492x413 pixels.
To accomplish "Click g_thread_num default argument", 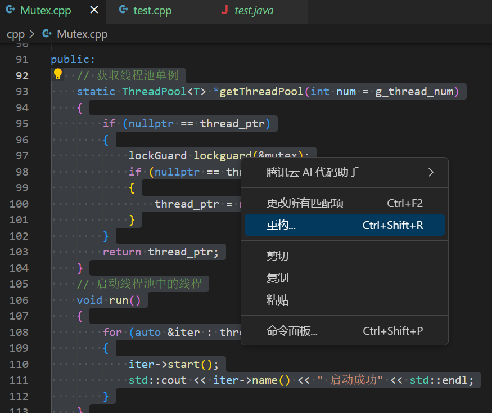I will click(414, 92).
